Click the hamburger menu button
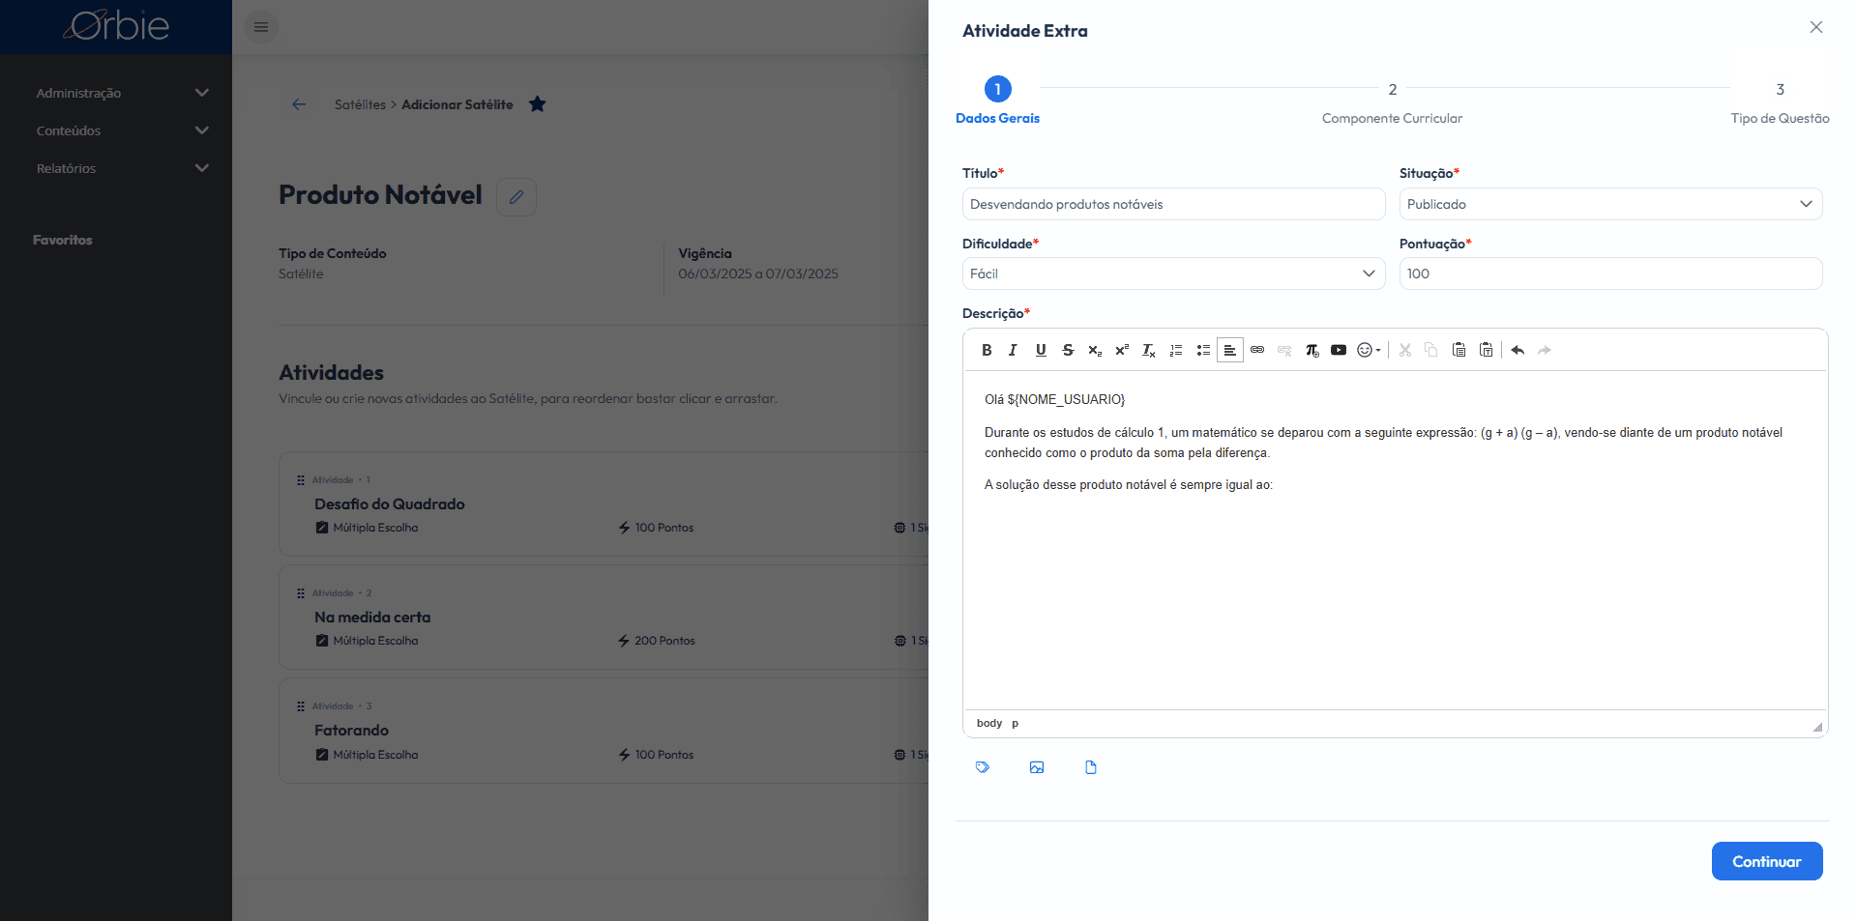Screen dimensions: 1857x921 click(x=261, y=27)
